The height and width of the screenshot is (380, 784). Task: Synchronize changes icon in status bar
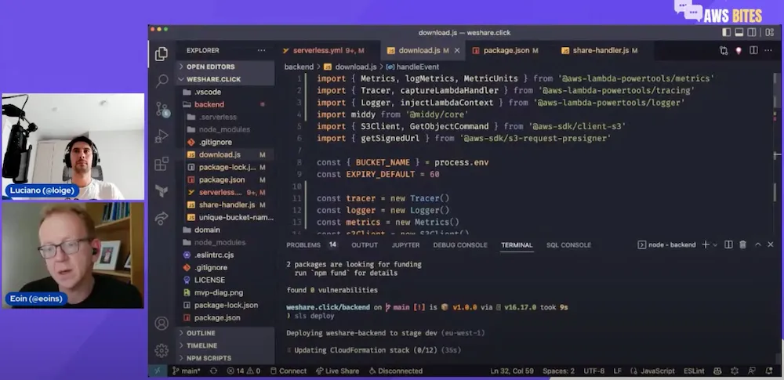tap(213, 371)
